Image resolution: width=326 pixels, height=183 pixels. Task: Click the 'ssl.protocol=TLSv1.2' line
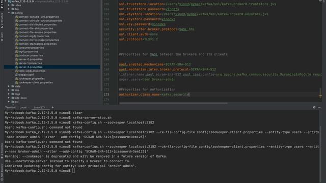pos(138,39)
